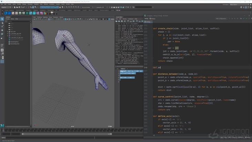Select the arrow Select tool in Maya toolbox

click(x=2, y=19)
